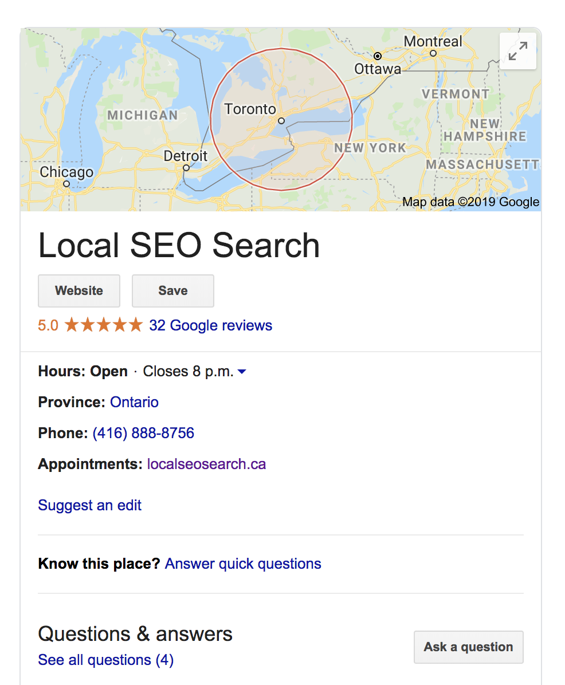Open localseosearch.ca appointments link
This screenshot has width=565, height=685.
pos(206,464)
